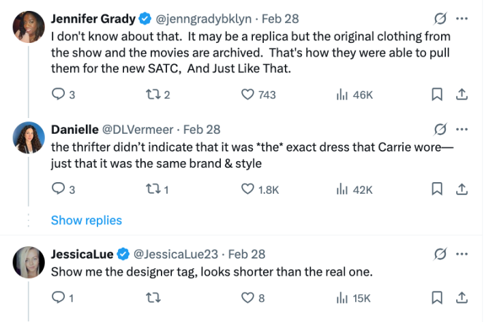The image size is (484, 322).
Task: Reply to Jennifer Grady's tweet
Action: (58, 95)
